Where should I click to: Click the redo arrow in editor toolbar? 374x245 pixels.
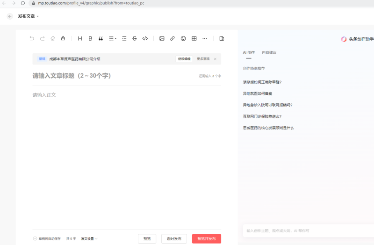pos(42,38)
